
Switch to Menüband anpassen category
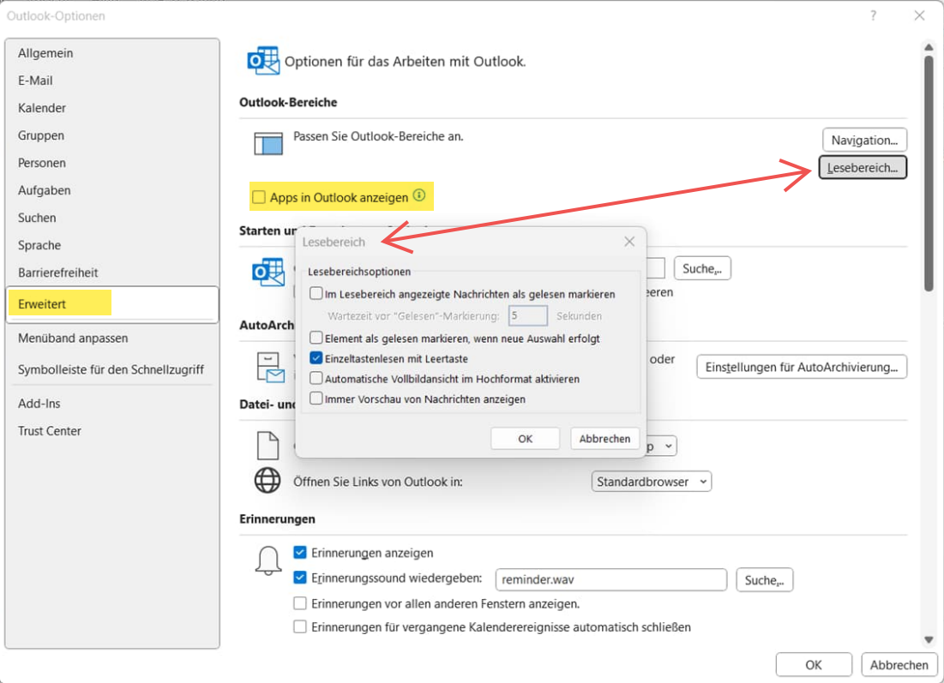(x=73, y=339)
